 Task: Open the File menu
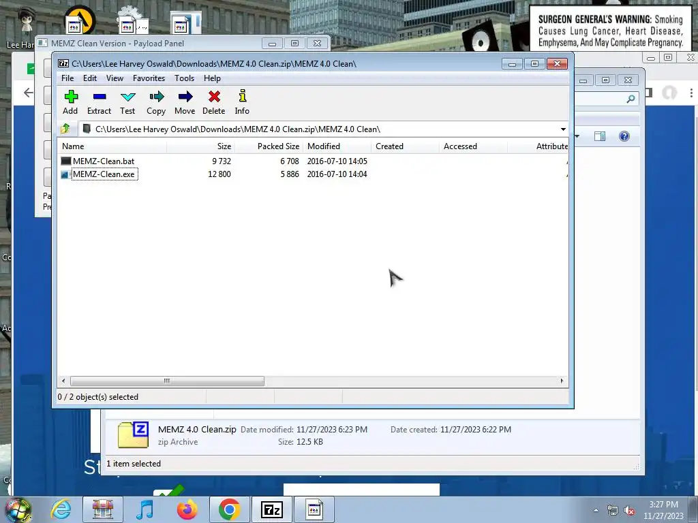67,78
